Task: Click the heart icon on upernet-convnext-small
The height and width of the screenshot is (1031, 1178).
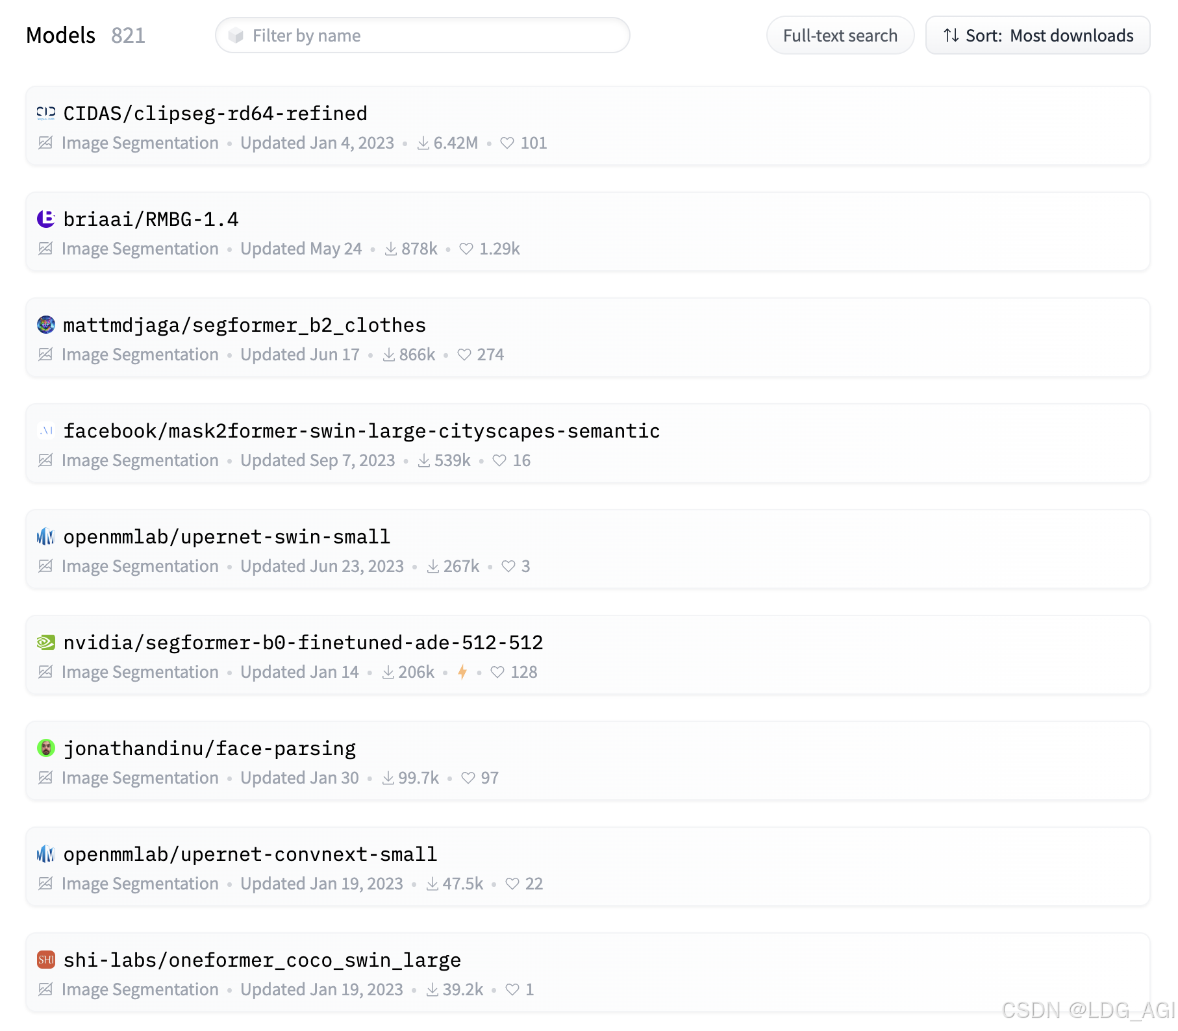Action: [512, 884]
